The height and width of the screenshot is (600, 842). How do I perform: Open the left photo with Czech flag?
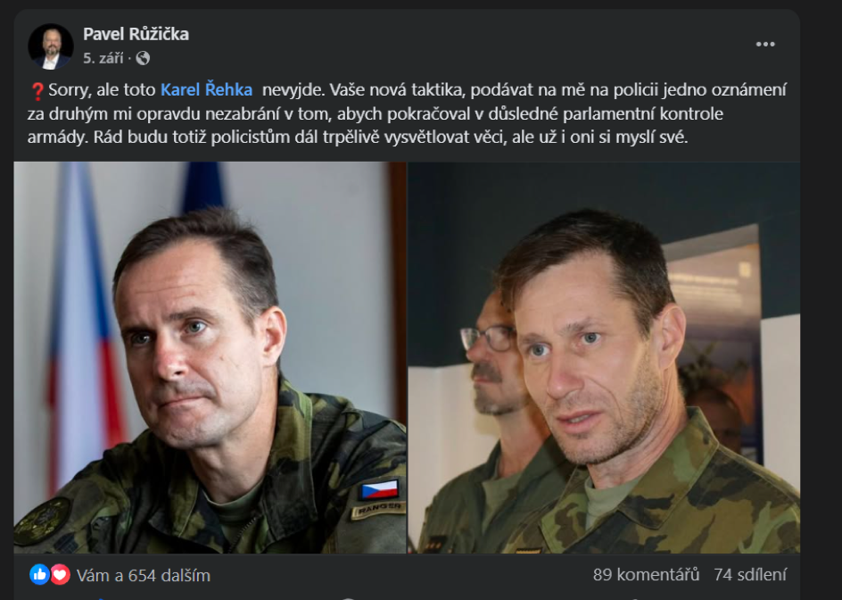pos(210,357)
